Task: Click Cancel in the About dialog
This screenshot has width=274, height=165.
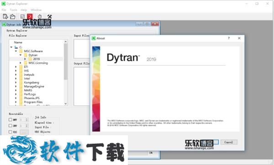Action: (229, 142)
